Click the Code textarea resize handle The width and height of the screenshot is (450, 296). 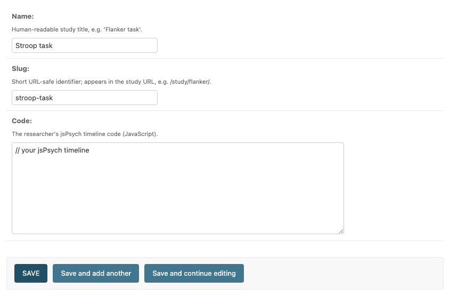coord(341,231)
